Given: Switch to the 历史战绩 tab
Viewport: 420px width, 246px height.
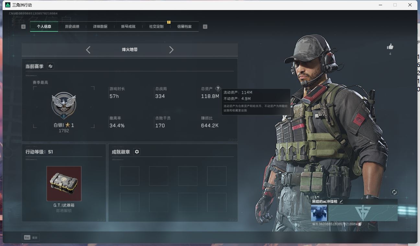Looking at the screenshot, I should [72, 27].
